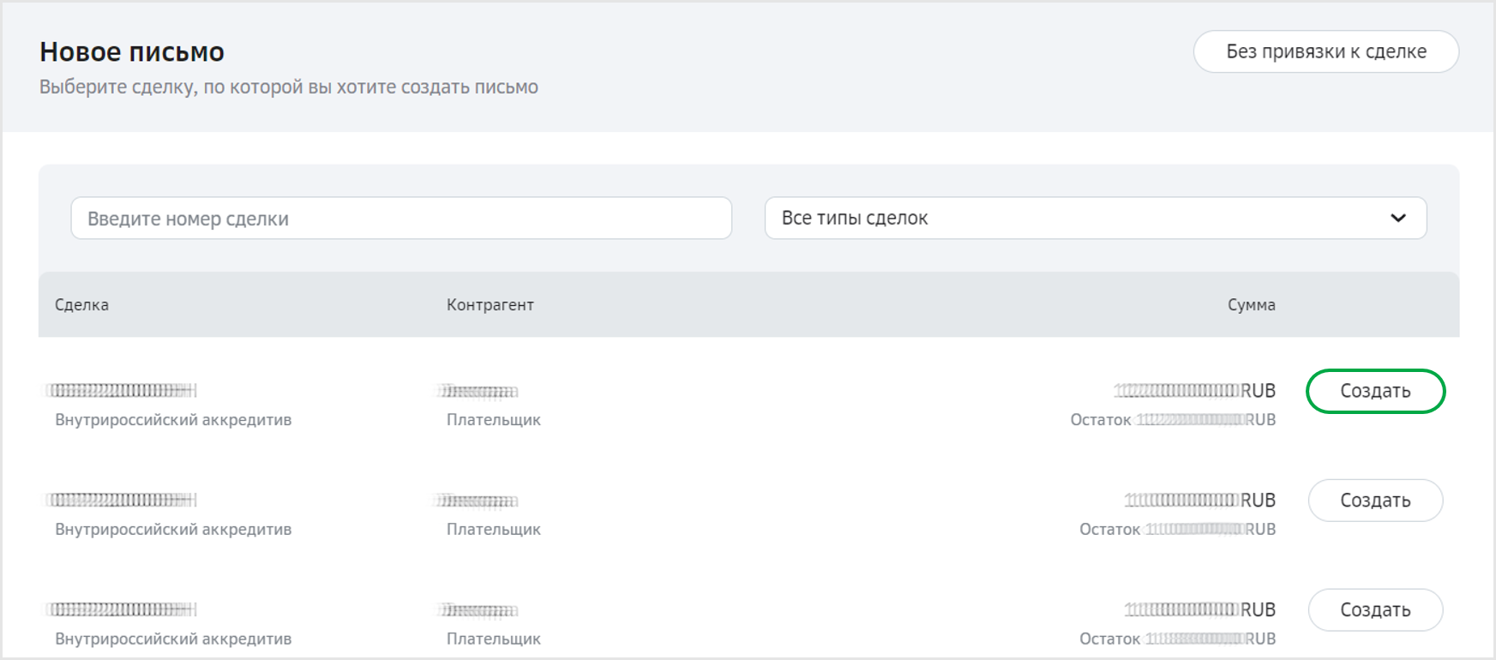The width and height of the screenshot is (1496, 660).
Task: Click the 'Сумма' column header
Action: (x=1251, y=305)
